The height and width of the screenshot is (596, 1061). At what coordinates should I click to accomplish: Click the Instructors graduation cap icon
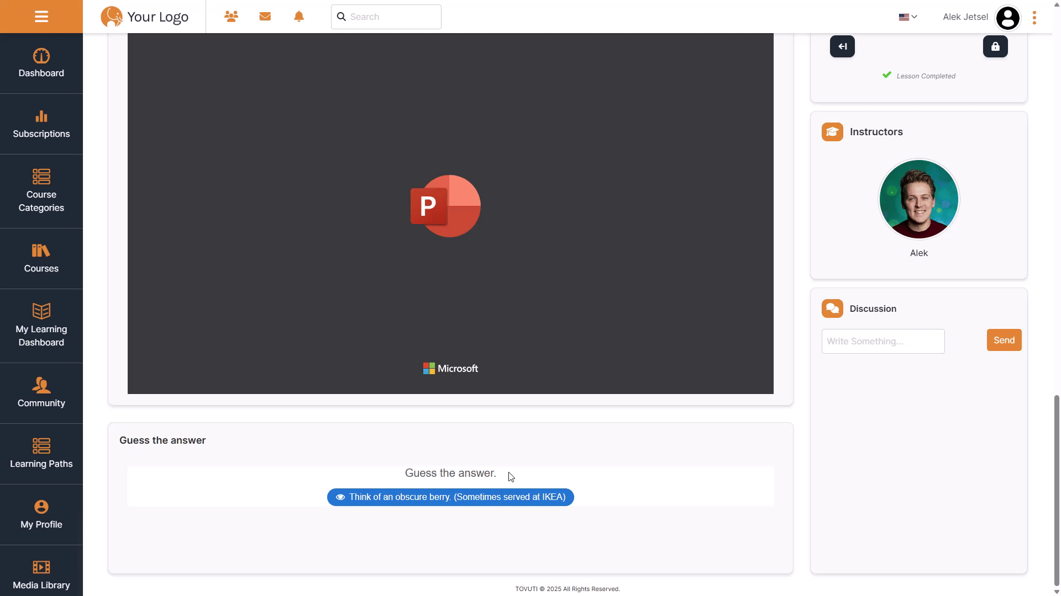pyautogui.click(x=832, y=132)
